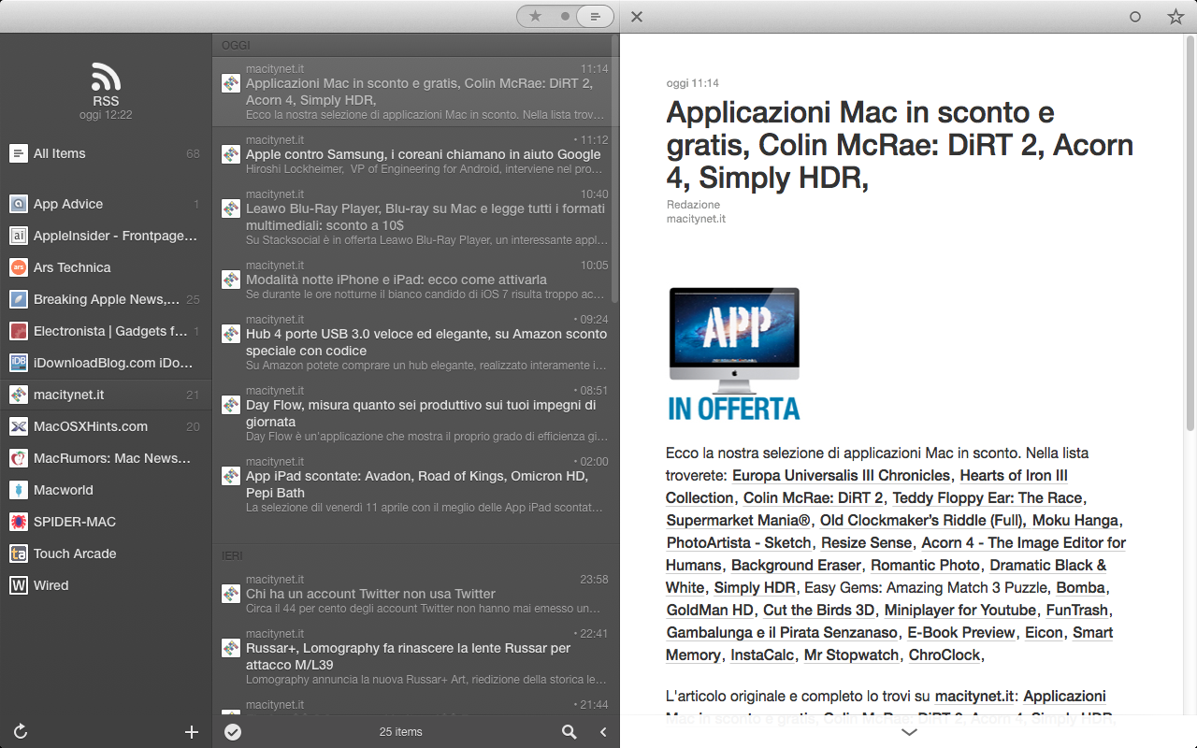Open "Apple contro Samsung" article in list

click(x=415, y=154)
